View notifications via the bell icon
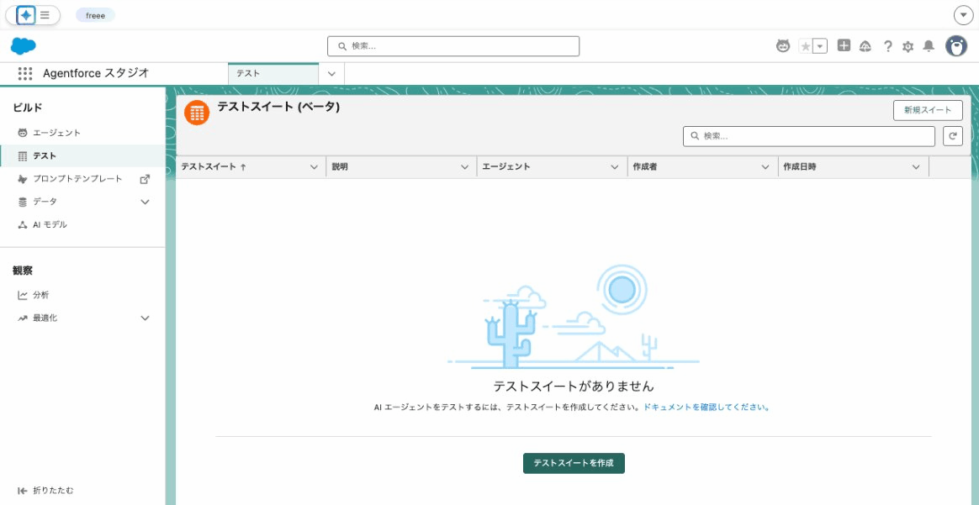 coord(928,46)
